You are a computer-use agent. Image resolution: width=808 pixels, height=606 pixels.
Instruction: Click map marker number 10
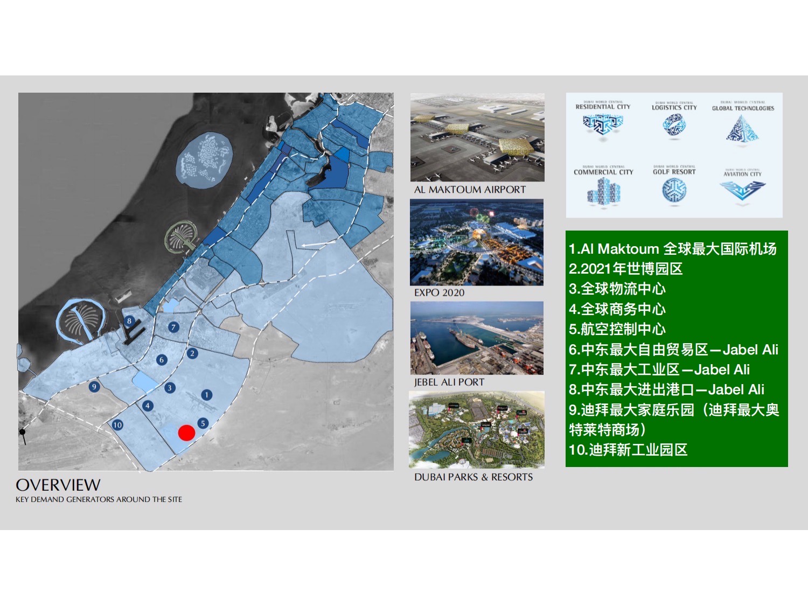pyautogui.click(x=117, y=424)
